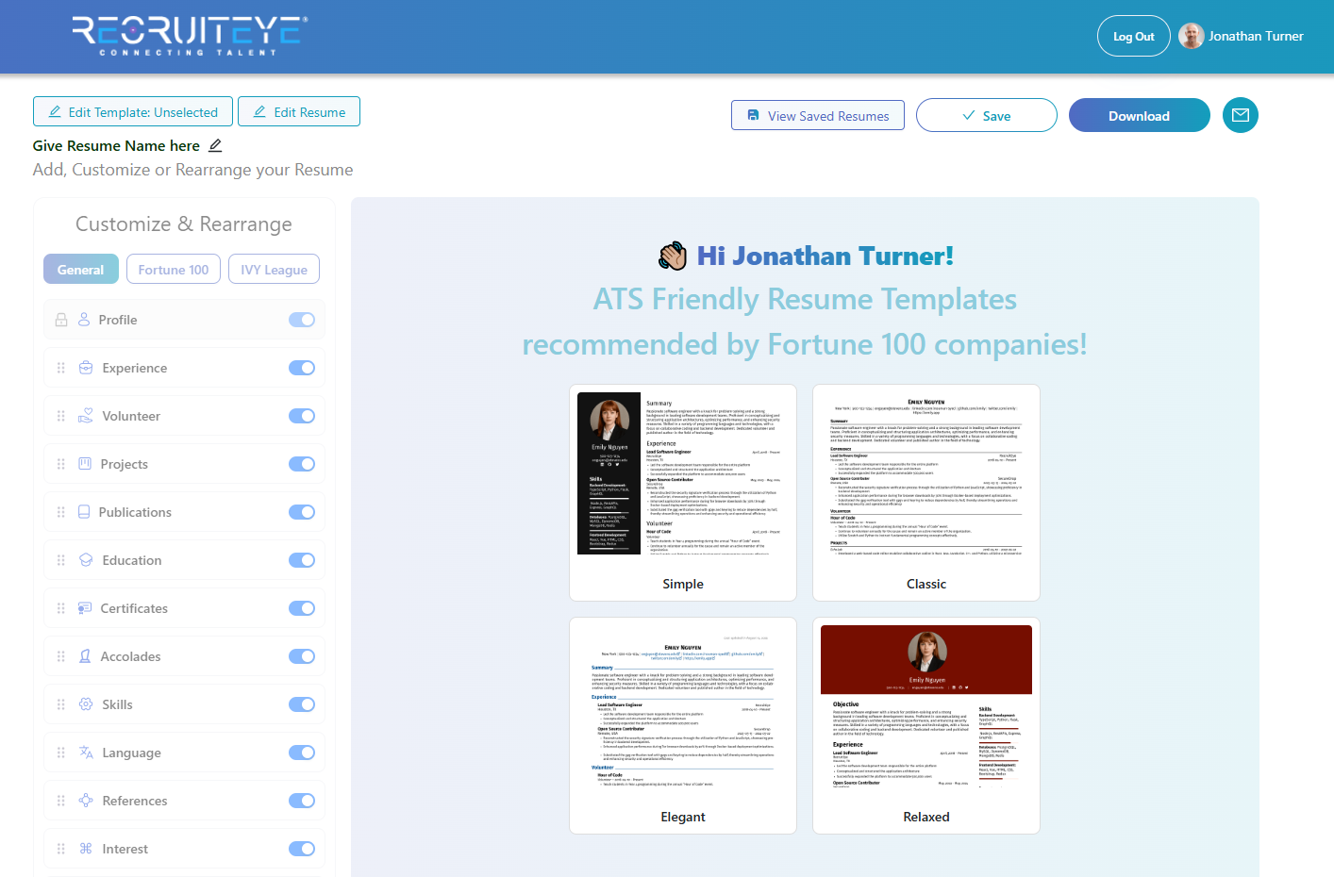Click Jonathan Turner's profile avatar
1334x877 pixels.
[x=1192, y=36]
